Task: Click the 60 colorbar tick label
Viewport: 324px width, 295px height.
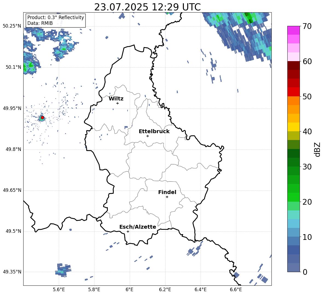Action: [x=307, y=61]
